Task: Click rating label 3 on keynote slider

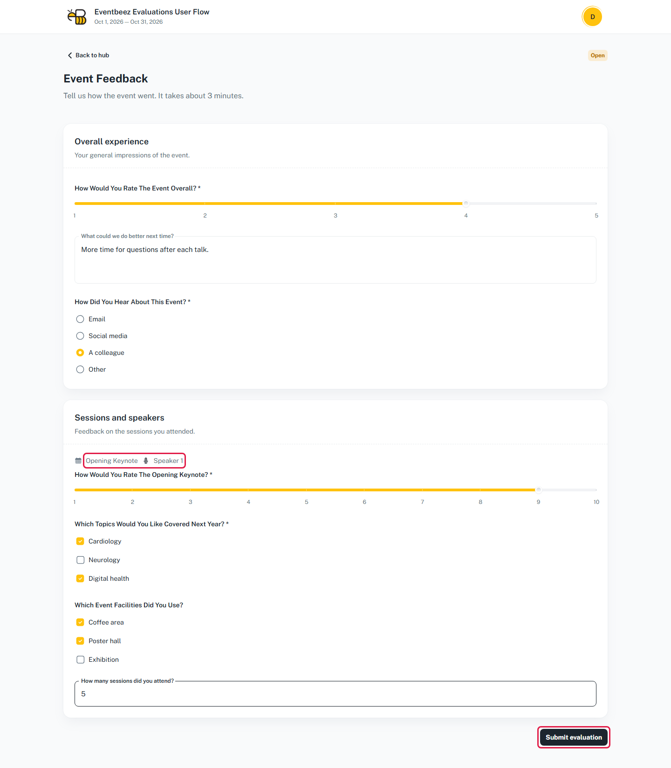Action: tap(191, 502)
